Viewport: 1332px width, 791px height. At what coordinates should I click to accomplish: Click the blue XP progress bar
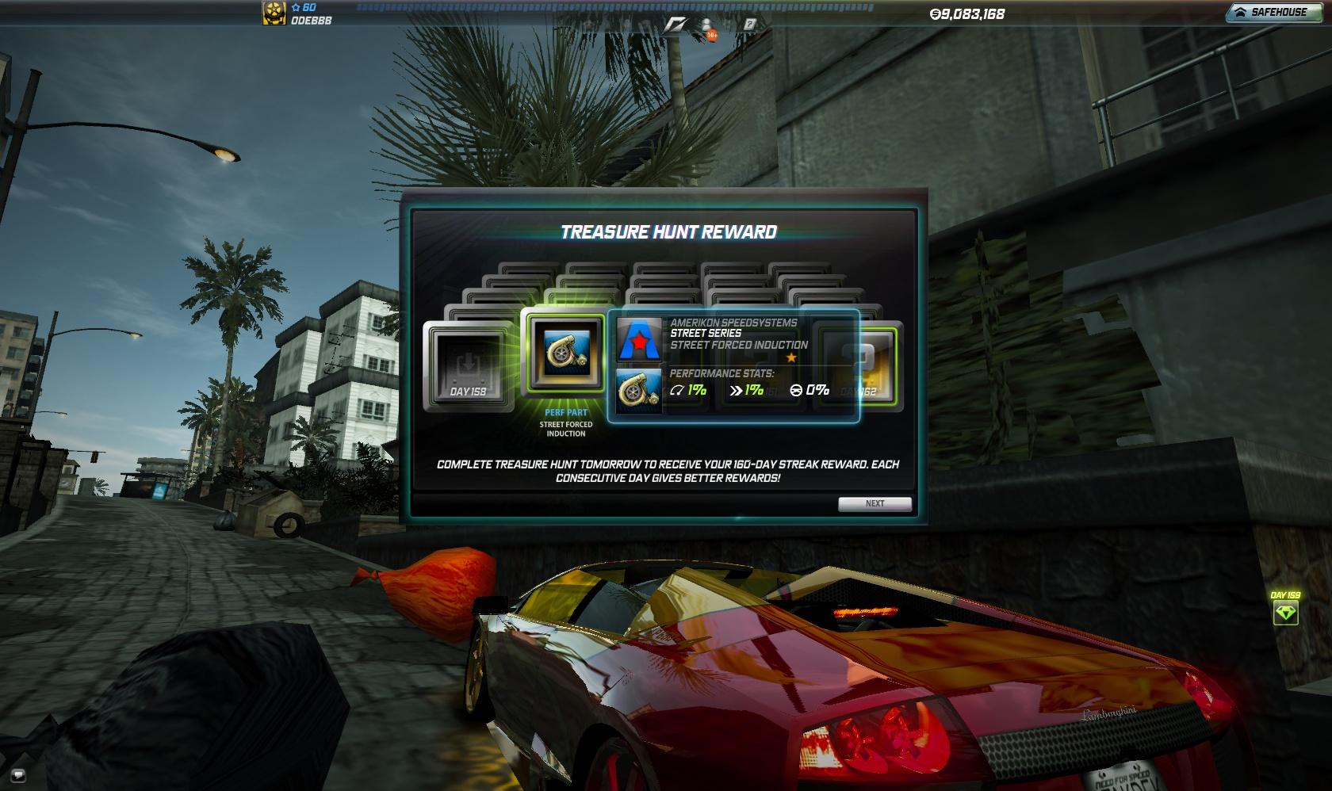614,7
